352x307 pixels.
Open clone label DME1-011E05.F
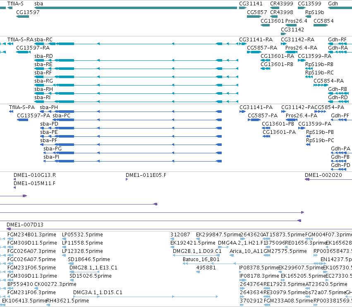146,175
